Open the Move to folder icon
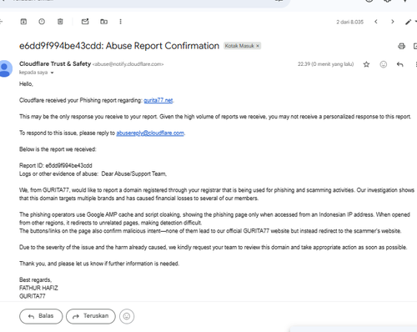417x332 pixels. pos(103,22)
